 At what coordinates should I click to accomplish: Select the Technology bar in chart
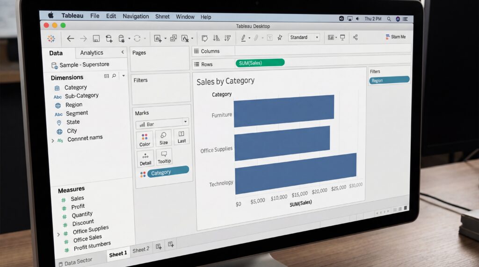296,174
